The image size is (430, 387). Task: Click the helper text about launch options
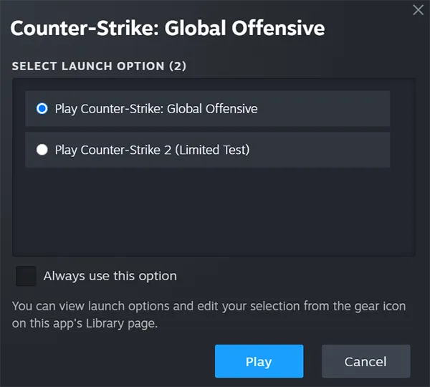[x=209, y=315]
